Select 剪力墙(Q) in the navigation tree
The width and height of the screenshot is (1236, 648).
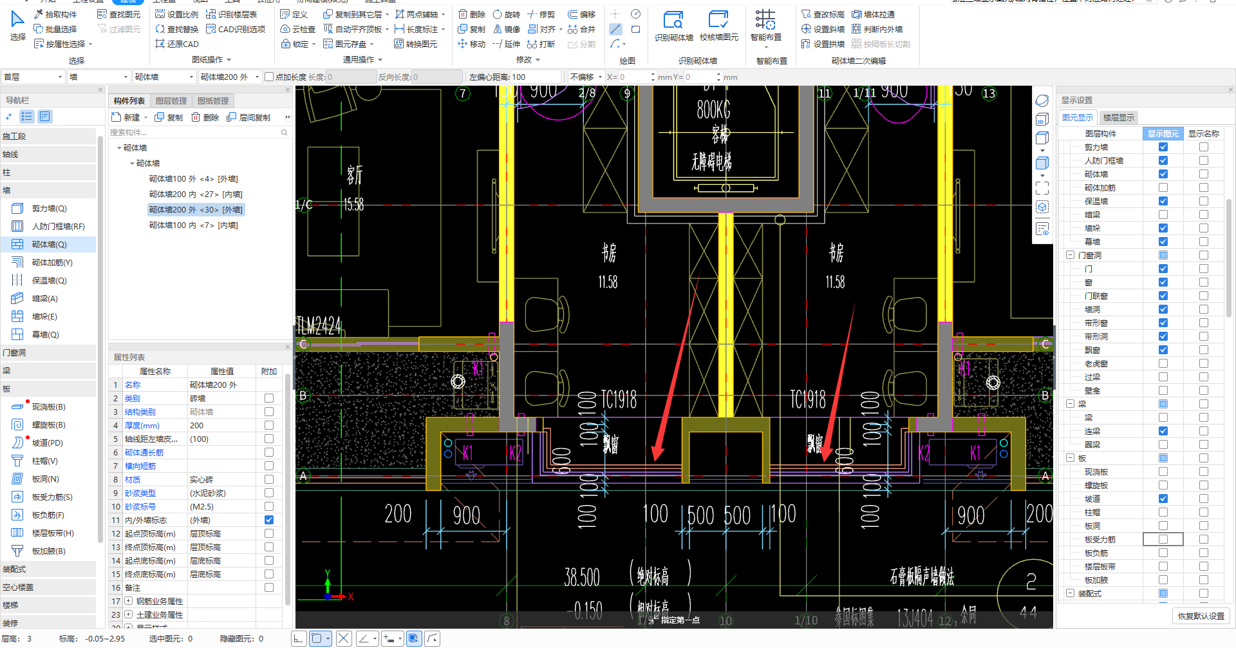[x=50, y=208]
